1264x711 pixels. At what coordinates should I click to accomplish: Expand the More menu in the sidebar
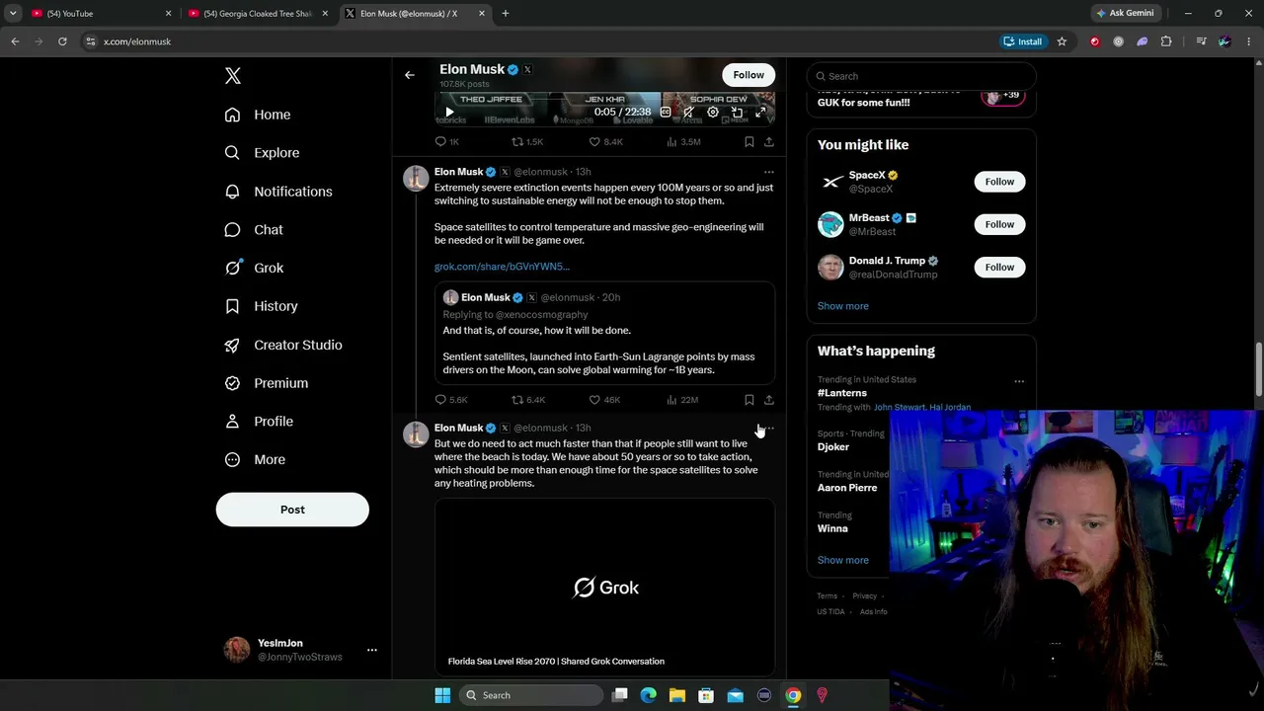pos(255,459)
